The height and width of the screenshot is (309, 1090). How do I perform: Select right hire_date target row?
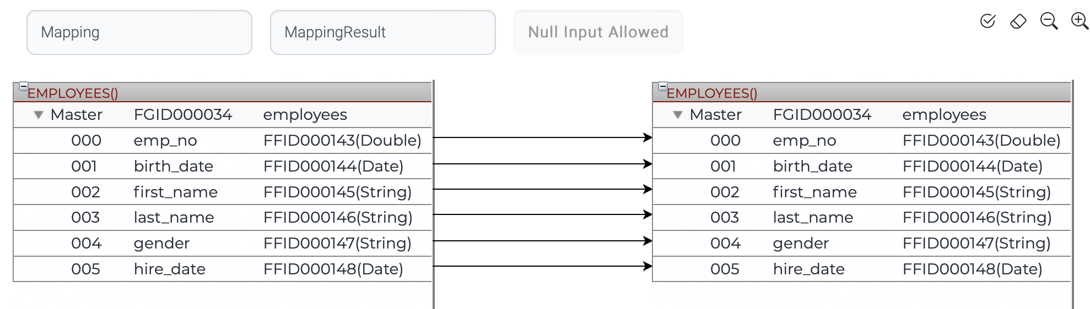[861, 269]
